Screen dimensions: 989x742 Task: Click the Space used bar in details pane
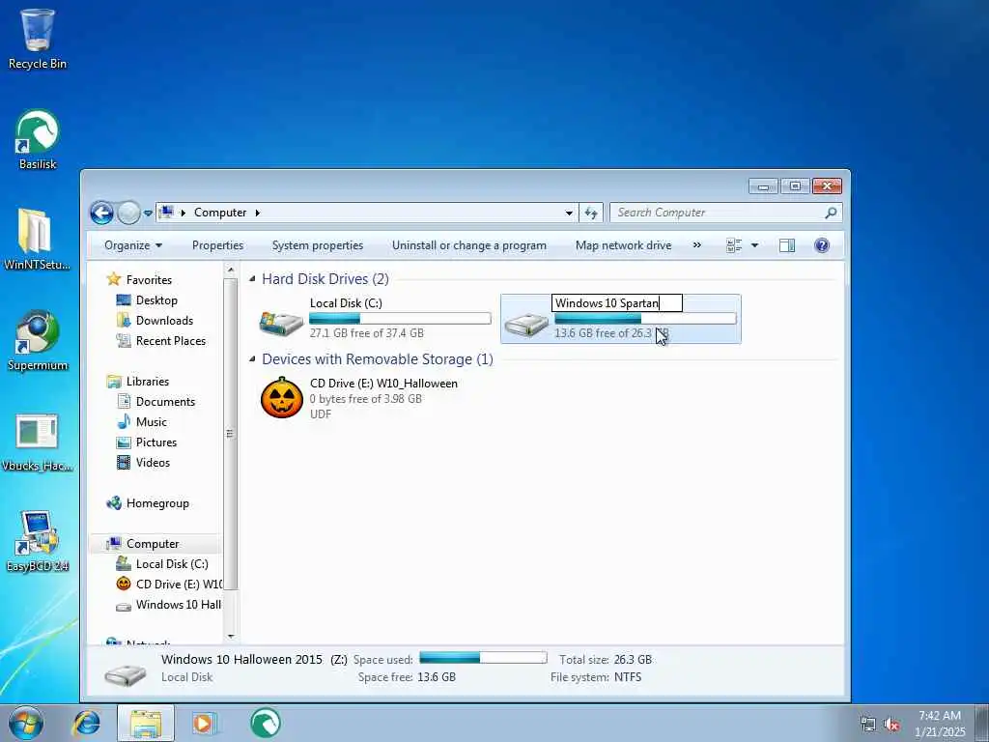tap(483, 658)
